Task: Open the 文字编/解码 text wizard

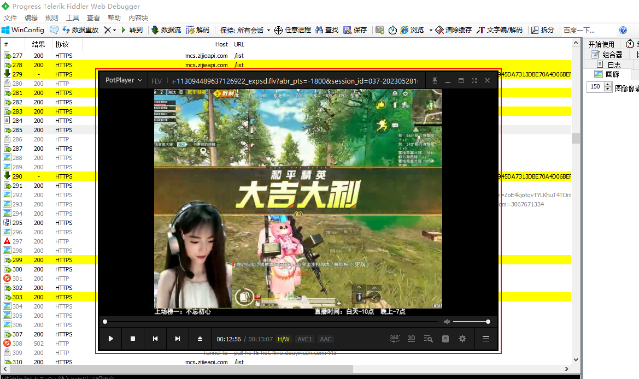Action: (500, 29)
